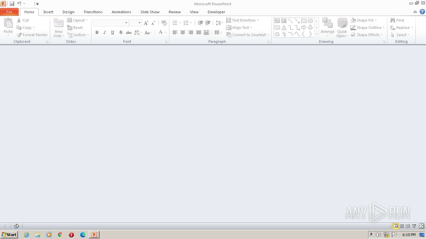Align text right
Screen dimensions: 426x239
191,33
